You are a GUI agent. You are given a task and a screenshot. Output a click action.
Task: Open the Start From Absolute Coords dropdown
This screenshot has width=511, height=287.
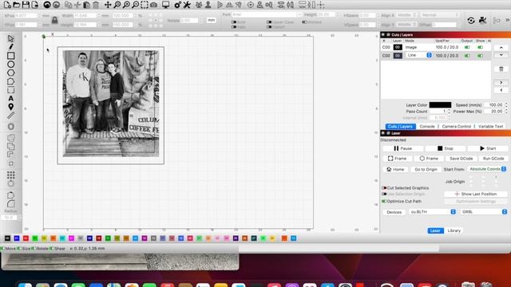point(487,169)
